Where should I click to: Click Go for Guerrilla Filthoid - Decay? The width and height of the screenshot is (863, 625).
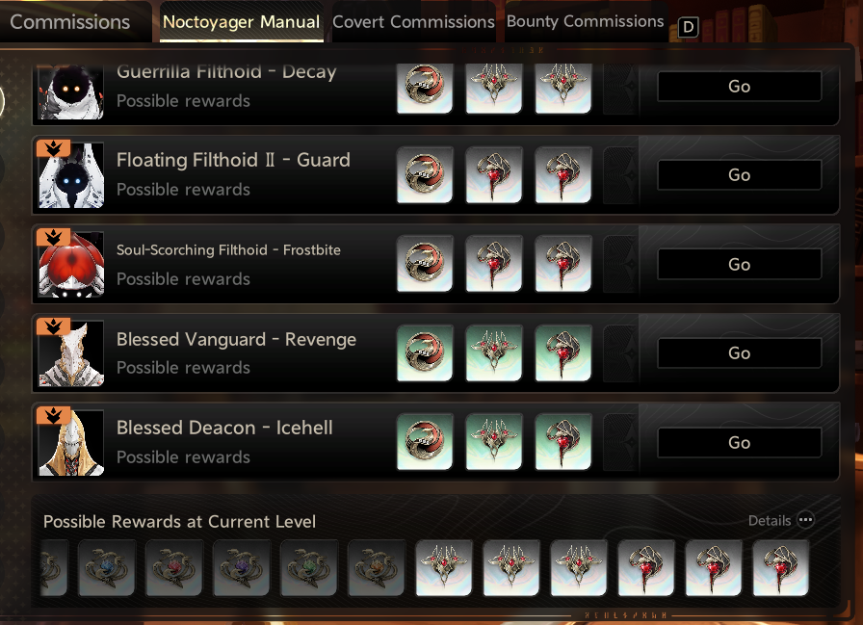point(739,87)
